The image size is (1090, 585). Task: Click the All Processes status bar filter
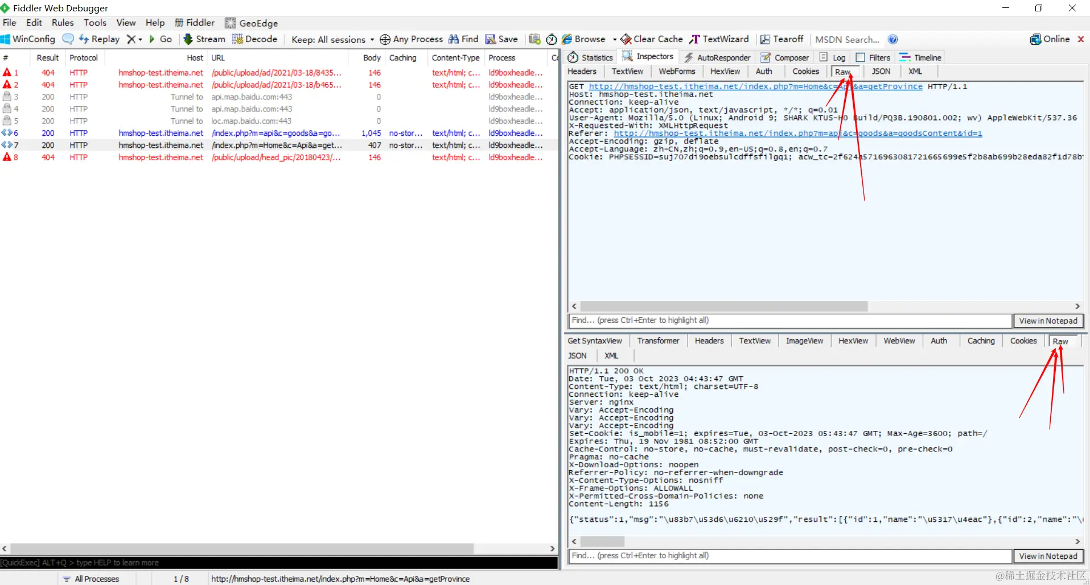tap(91, 579)
